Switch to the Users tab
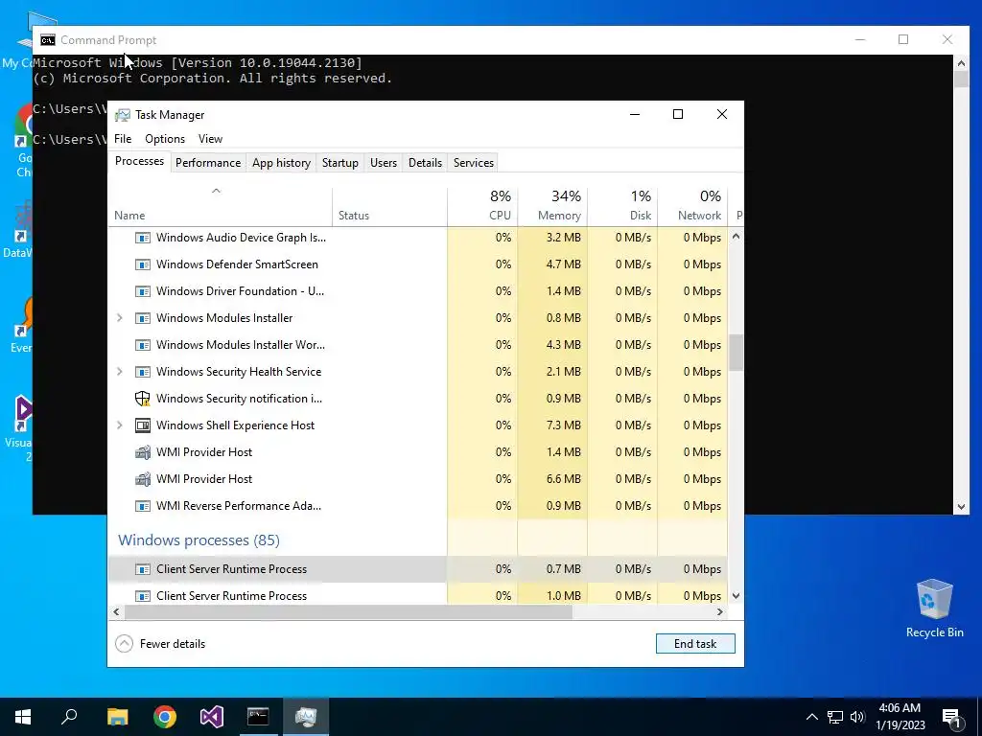982x736 pixels. click(x=384, y=163)
